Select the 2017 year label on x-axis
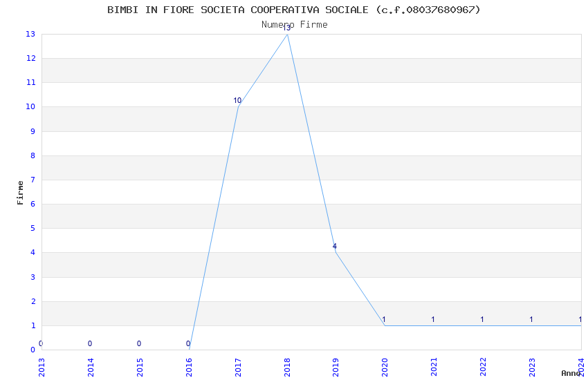 pos(238,368)
